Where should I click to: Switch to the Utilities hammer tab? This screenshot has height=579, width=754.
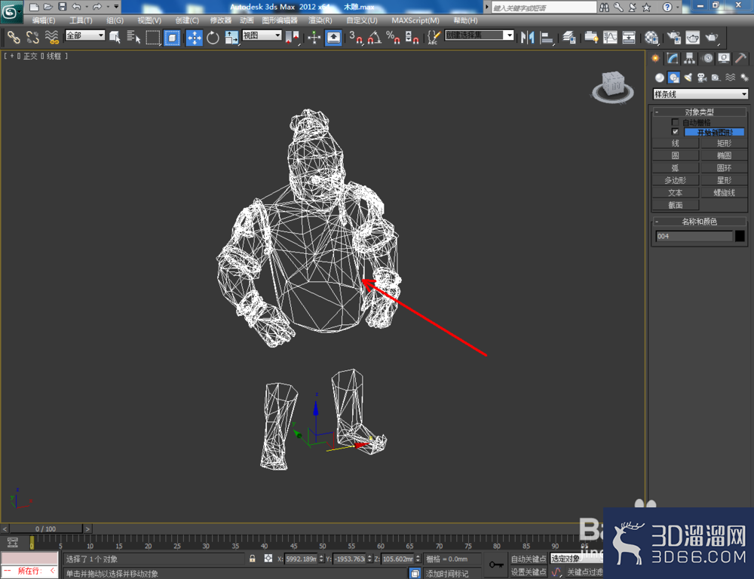point(740,59)
